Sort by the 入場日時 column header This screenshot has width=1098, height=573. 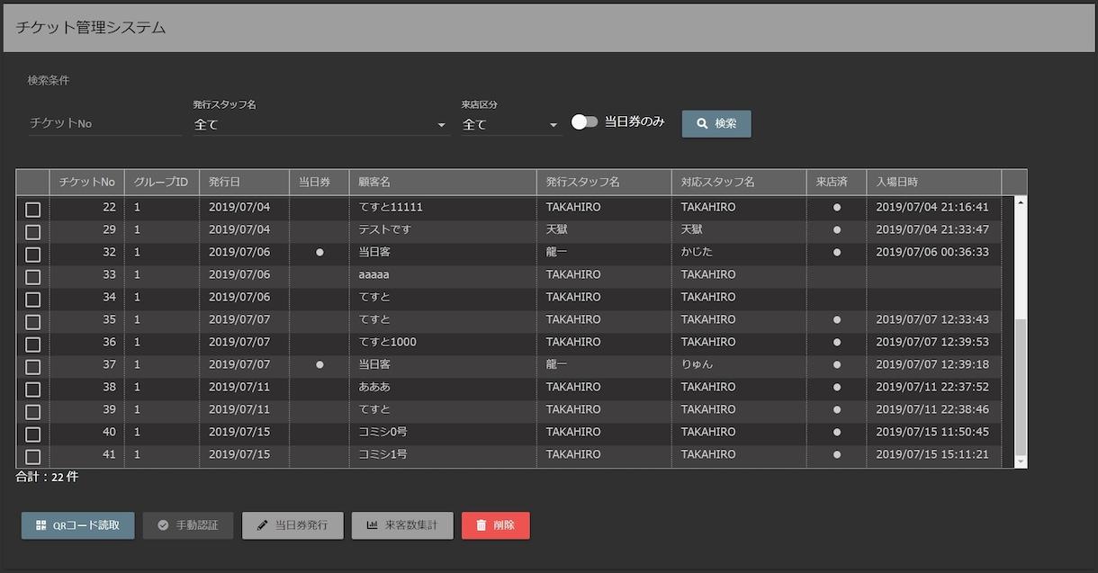pyautogui.click(x=934, y=183)
